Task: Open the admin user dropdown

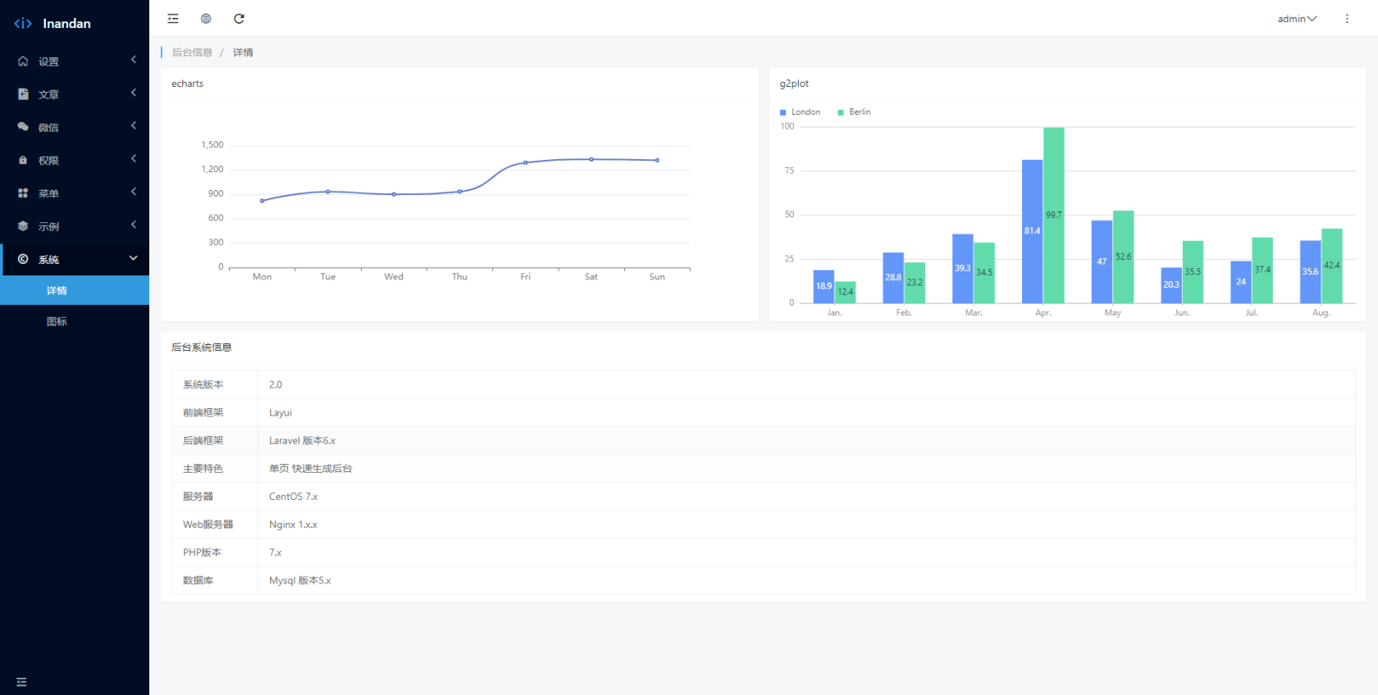Action: [x=1297, y=19]
